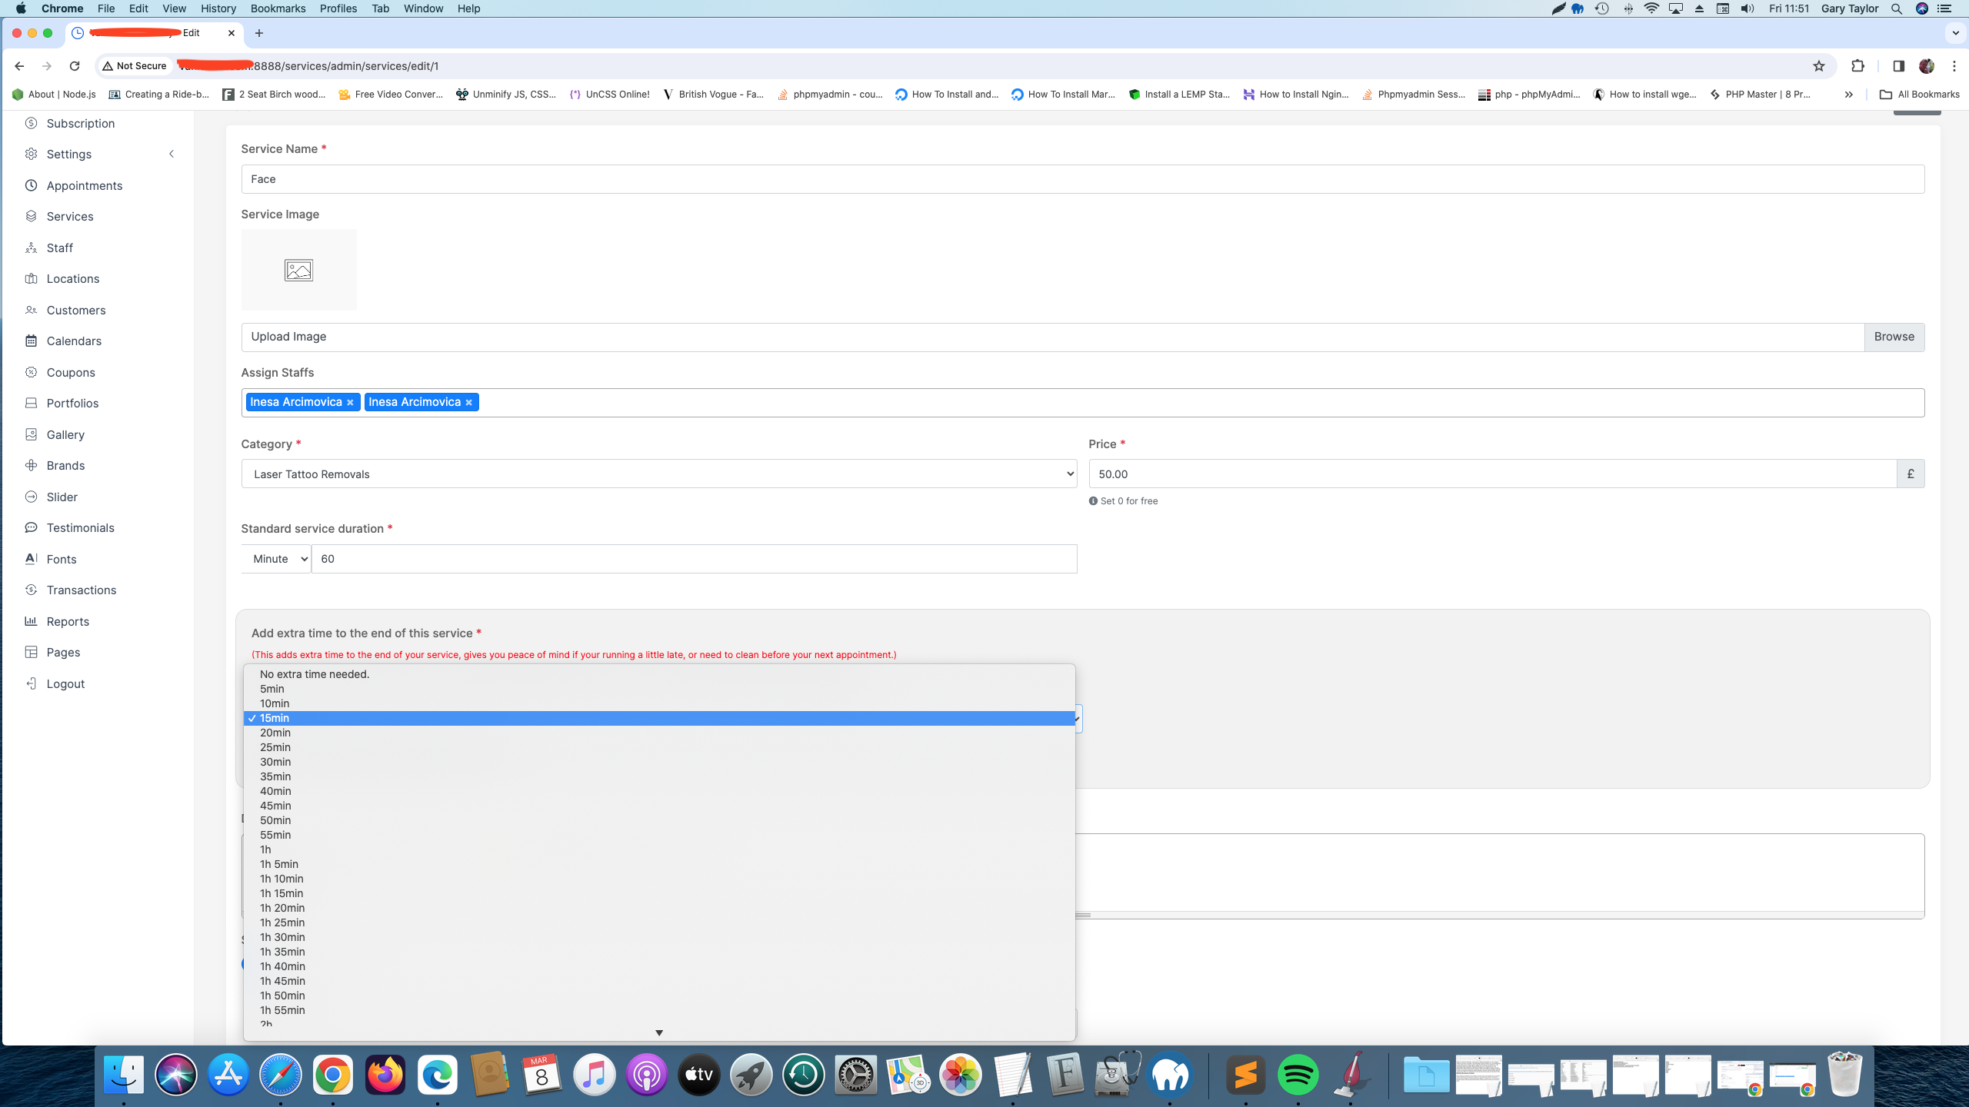Image resolution: width=1969 pixels, height=1107 pixels.
Task: Click the Wi-Fi status icon
Action: coord(1651,8)
